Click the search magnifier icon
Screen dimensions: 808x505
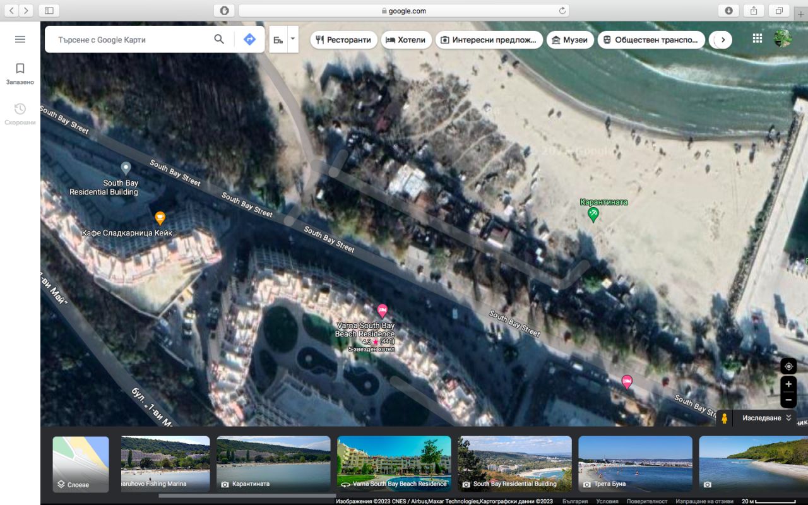[x=219, y=39]
